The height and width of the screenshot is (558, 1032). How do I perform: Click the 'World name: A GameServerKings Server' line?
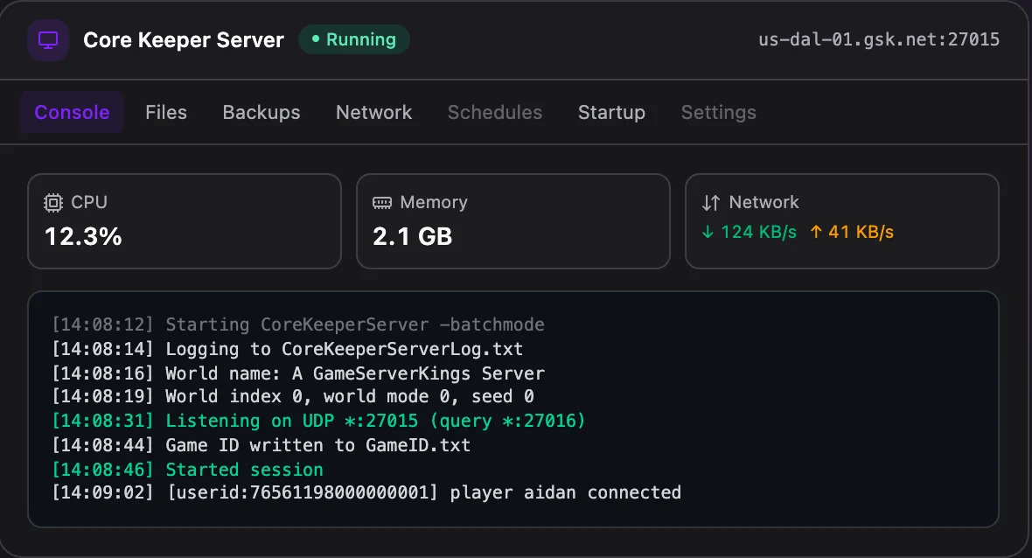coord(298,373)
